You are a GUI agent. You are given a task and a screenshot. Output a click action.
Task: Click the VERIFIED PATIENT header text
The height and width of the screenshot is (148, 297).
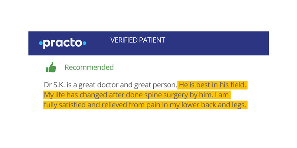coord(137,40)
